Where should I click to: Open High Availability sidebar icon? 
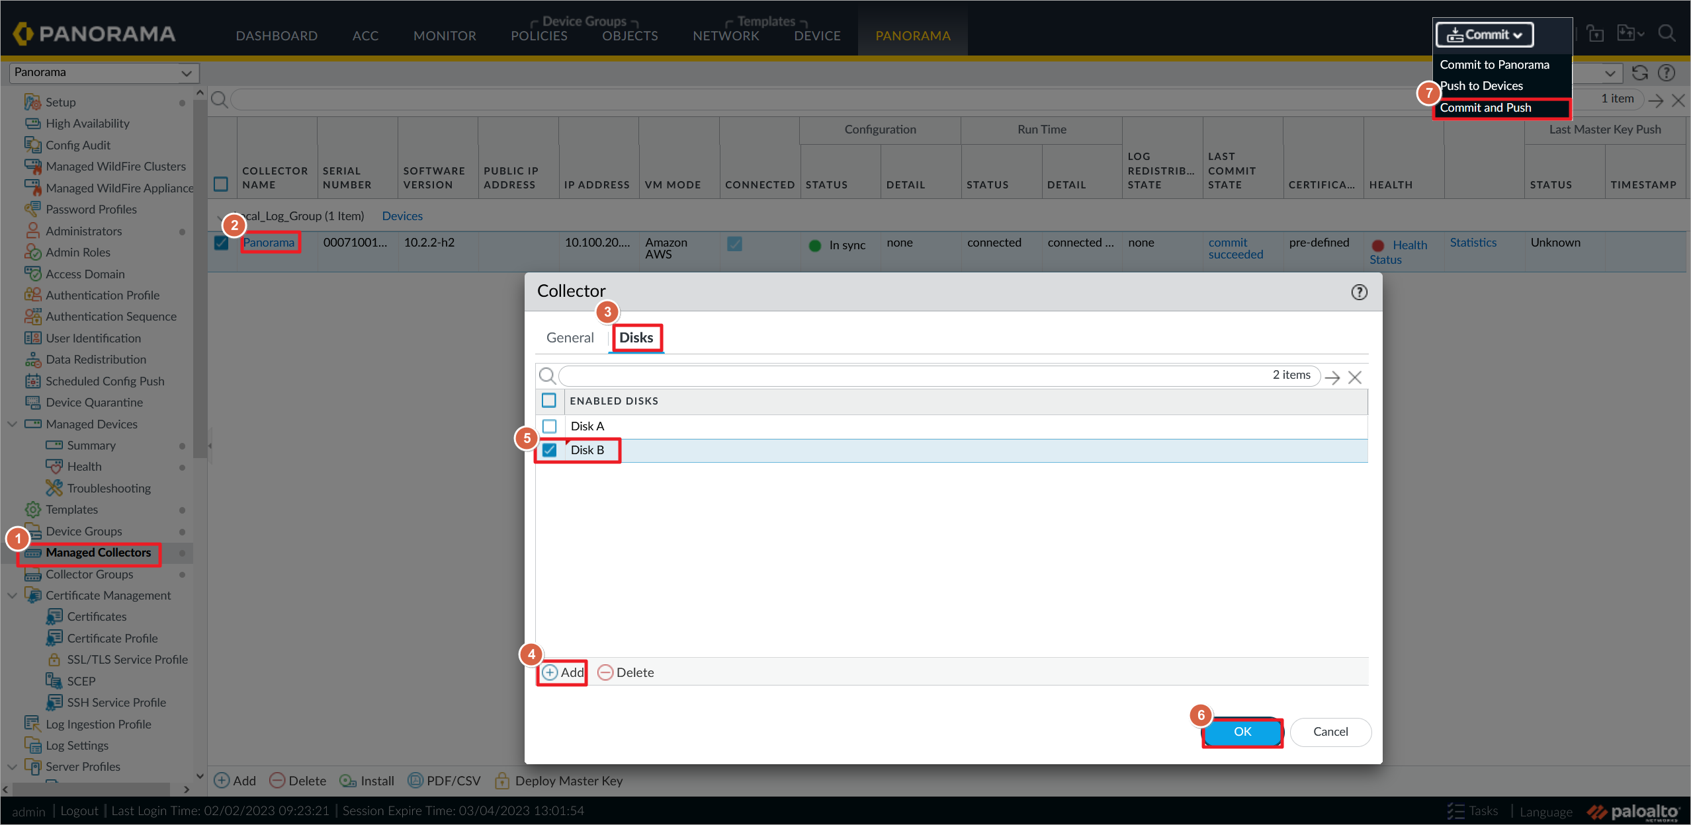pyautogui.click(x=32, y=124)
